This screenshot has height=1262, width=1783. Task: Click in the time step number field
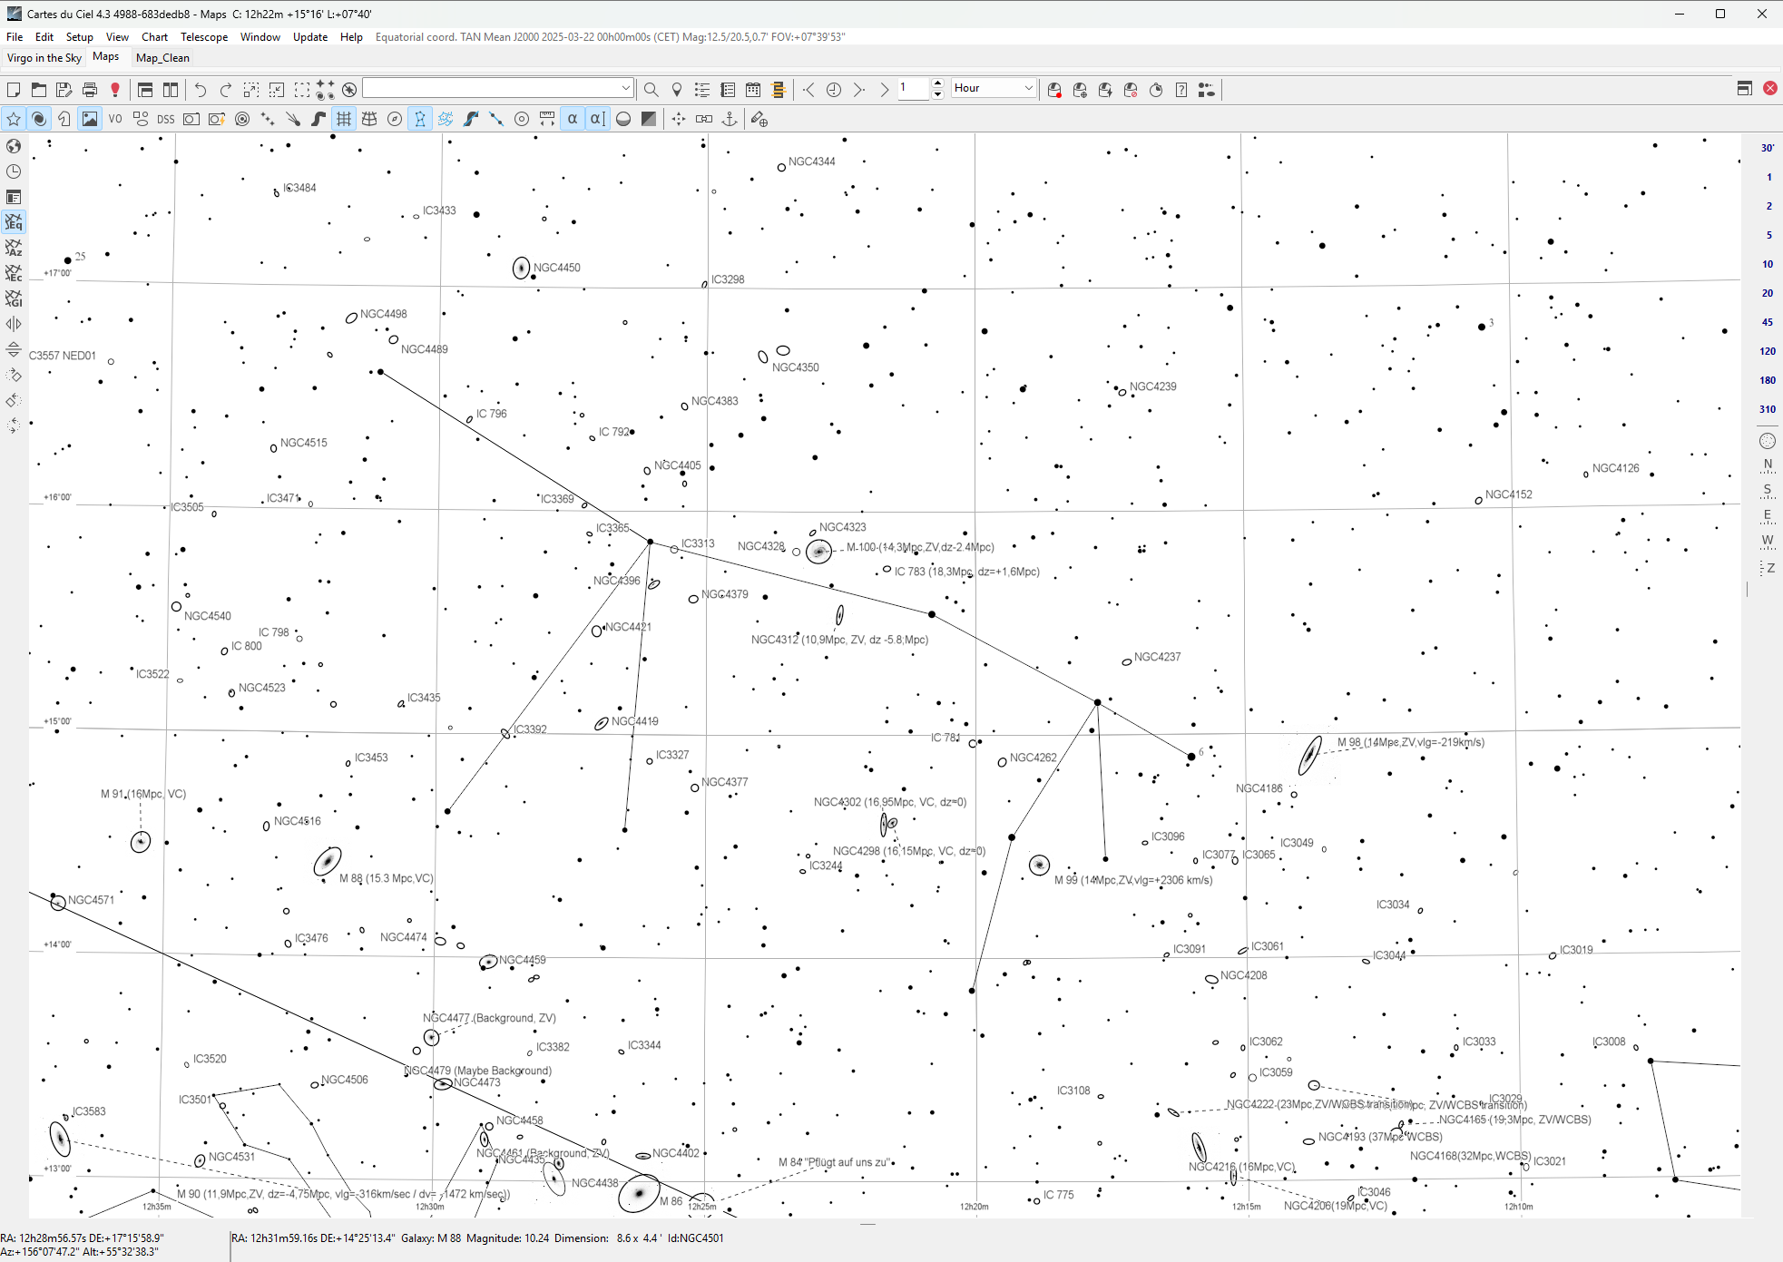pos(914,88)
